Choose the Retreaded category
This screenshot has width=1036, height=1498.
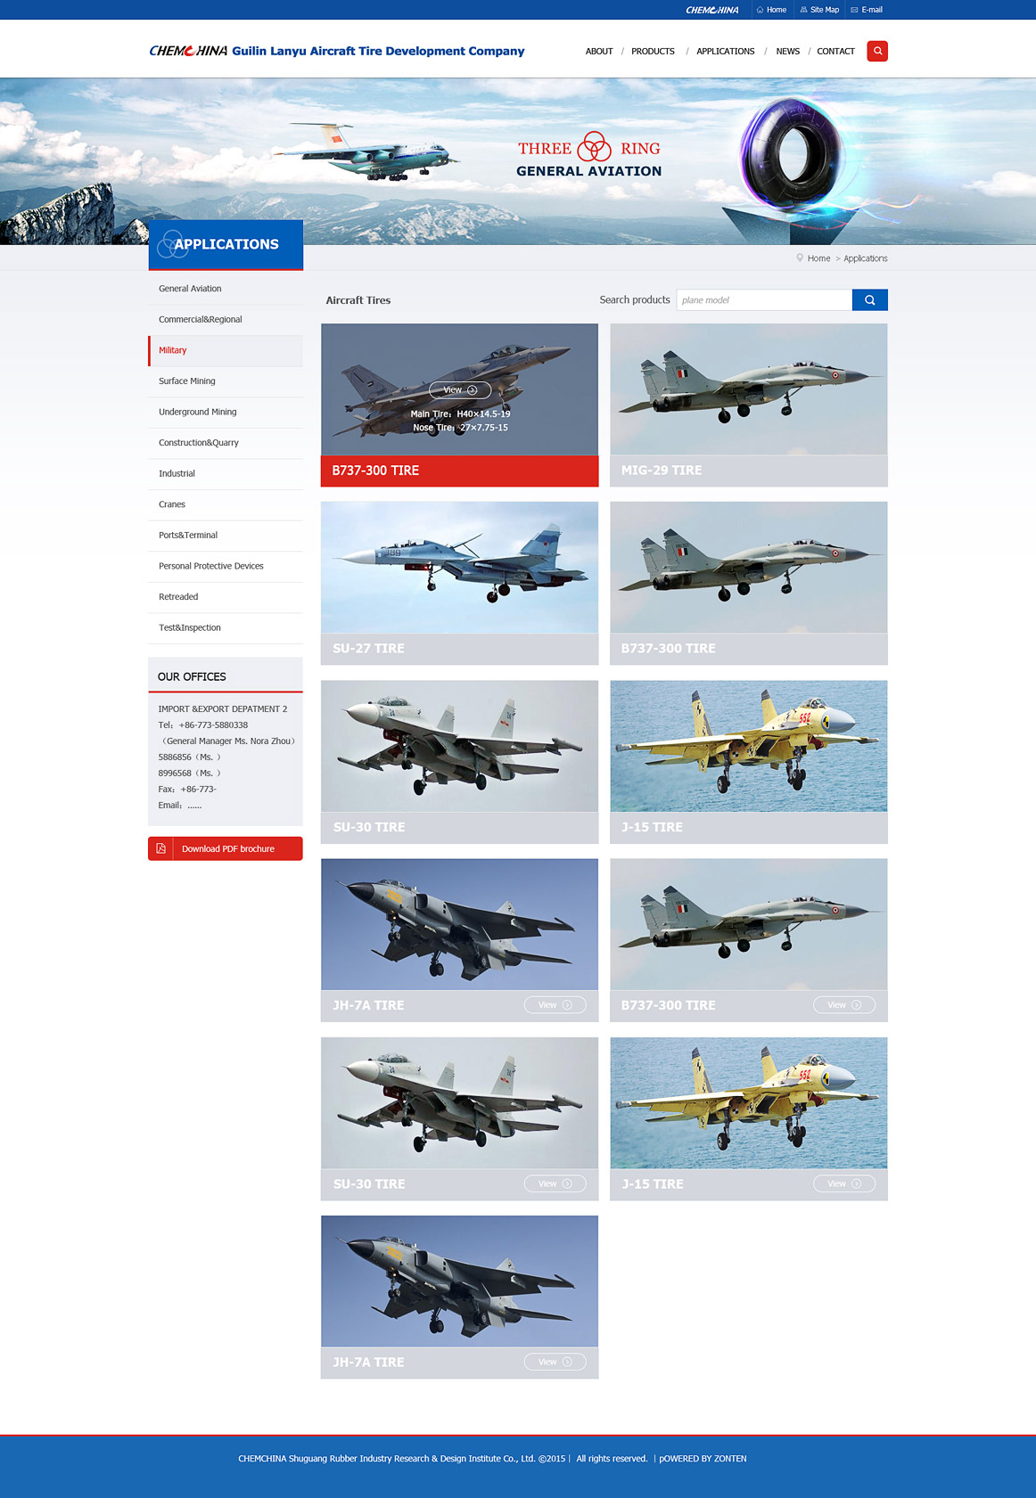pyautogui.click(x=226, y=597)
